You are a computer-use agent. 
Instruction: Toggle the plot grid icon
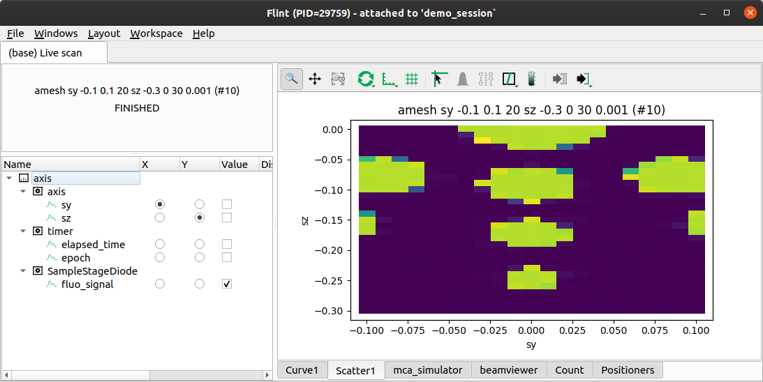coord(412,79)
